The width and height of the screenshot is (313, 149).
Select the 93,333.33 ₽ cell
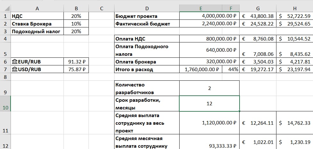coord(209,142)
